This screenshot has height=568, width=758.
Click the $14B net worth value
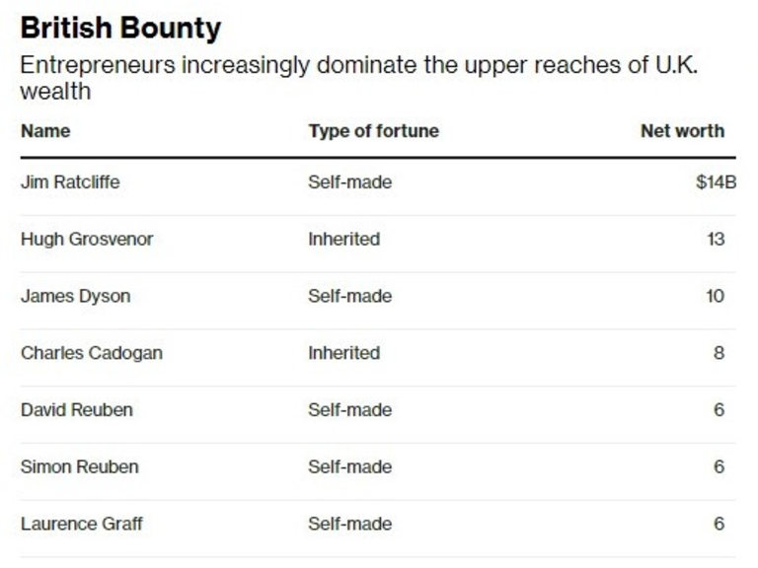point(716,182)
